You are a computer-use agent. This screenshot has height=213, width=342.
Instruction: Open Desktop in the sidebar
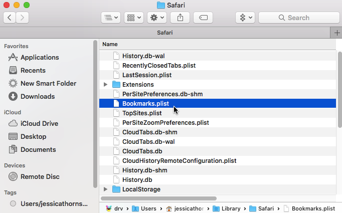point(28,137)
